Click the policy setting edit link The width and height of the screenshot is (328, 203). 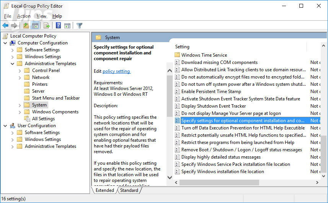tap(116, 71)
